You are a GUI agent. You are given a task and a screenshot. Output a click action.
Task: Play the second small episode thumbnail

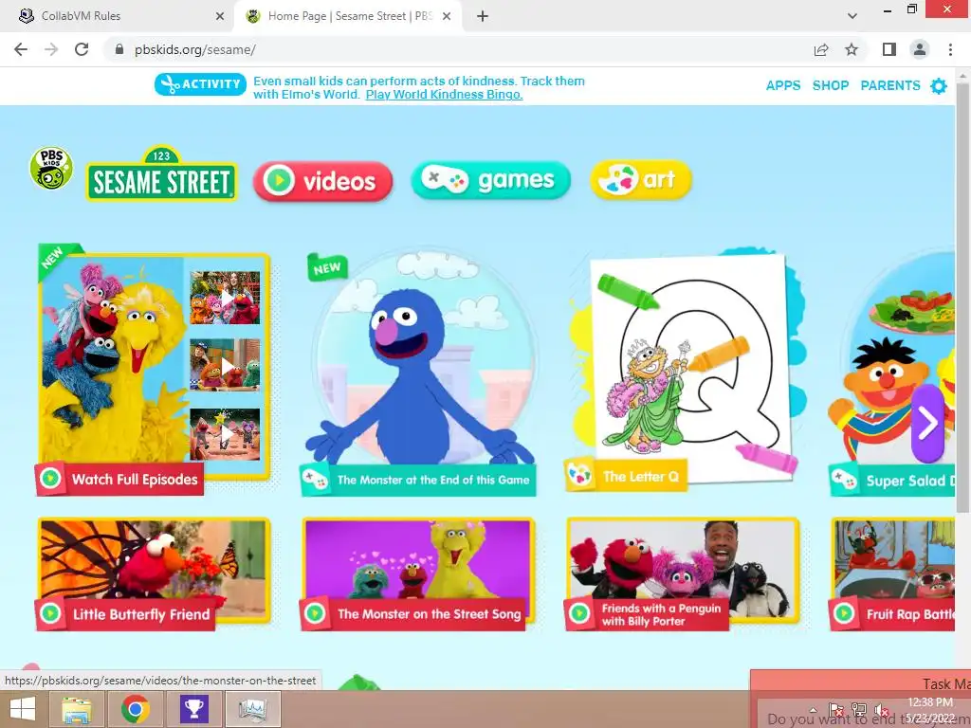pos(225,365)
